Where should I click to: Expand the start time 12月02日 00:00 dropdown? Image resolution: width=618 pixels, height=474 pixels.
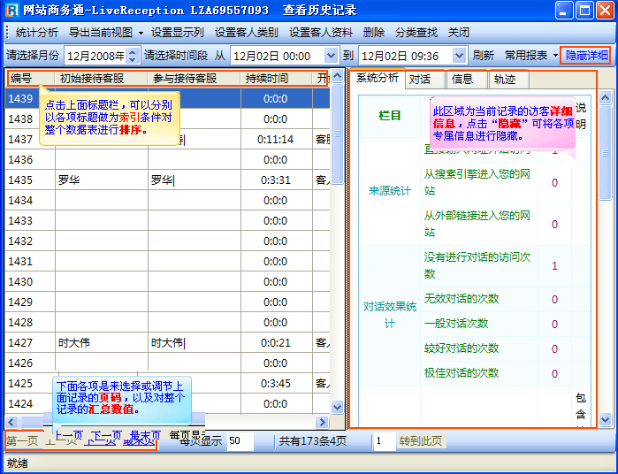332,55
